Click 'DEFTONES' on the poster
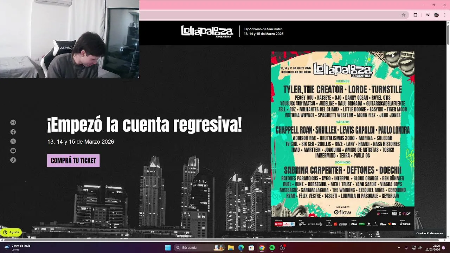The width and height of the screenshot is (450, 253). coord(360,170)
